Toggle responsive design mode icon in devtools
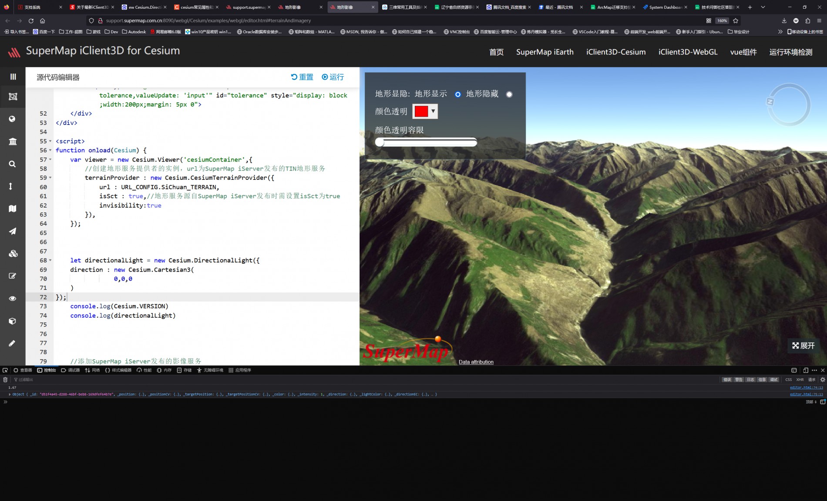Screen dimensions: 827x501 pos(806,370)
